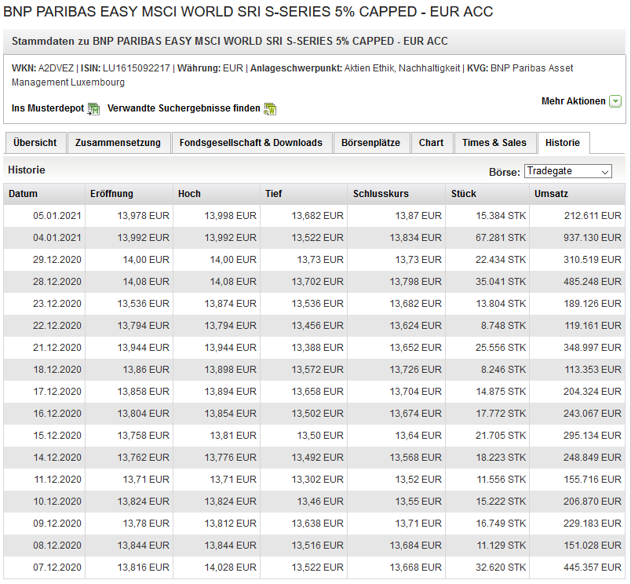Click the ISIN LU1615092217 text
This screenshot has width=631, height=584.
[x=125, y=68]
